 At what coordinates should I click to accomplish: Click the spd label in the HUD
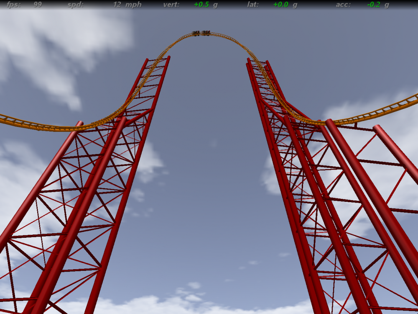click(75, 5)
